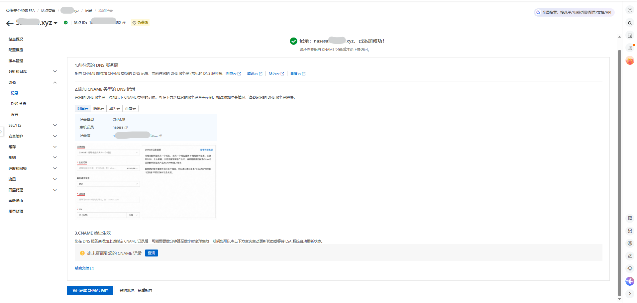This screenshot has width=637, height=303.
Task: Click the page's vertical scrollbar
Action: [619, 173]
